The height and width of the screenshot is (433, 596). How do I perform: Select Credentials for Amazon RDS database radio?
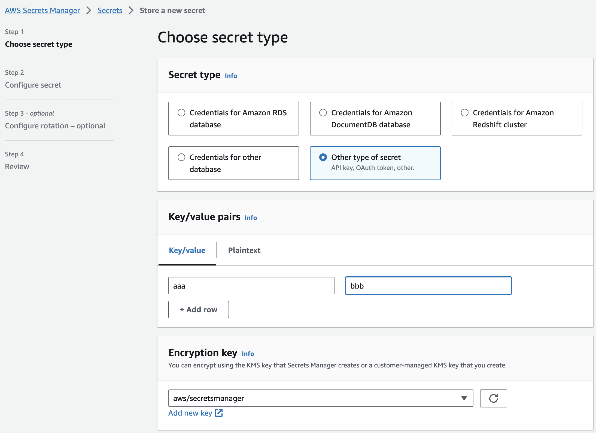(x=181, y=113)
